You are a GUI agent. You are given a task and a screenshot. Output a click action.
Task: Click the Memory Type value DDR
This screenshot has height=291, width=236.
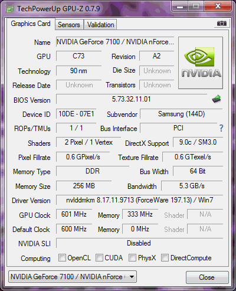point(93,171)
